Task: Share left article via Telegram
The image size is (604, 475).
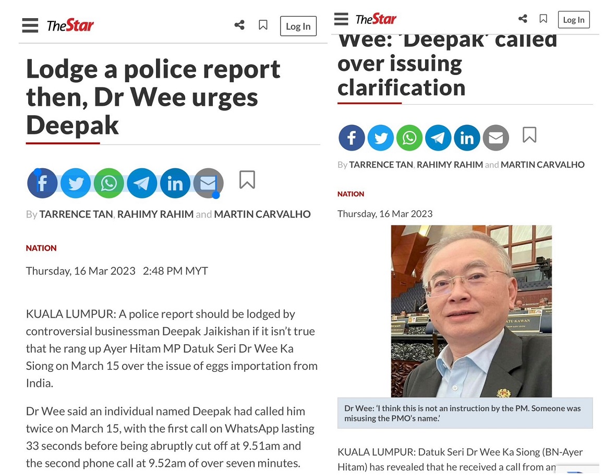Action: [142, 183]
